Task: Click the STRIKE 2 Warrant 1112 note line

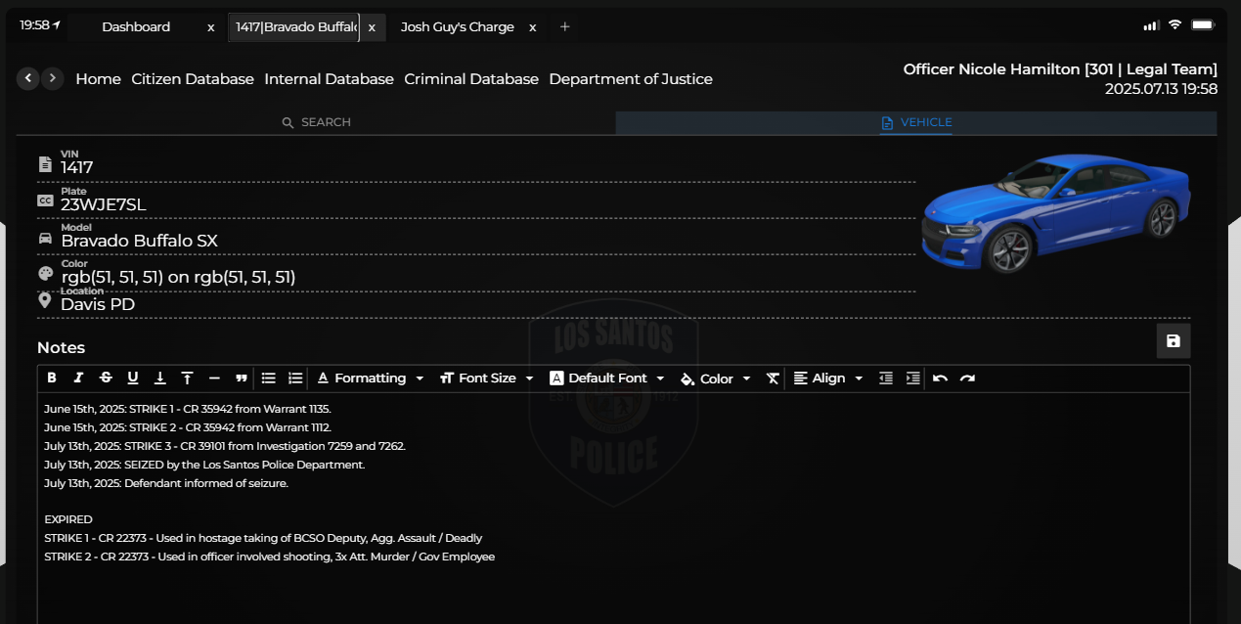Action: tap(188, 427)
